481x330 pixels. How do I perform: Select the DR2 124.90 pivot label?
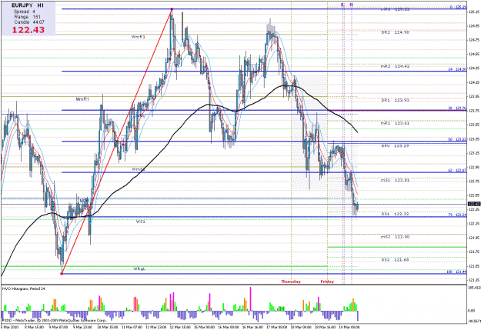click(395, 32)
